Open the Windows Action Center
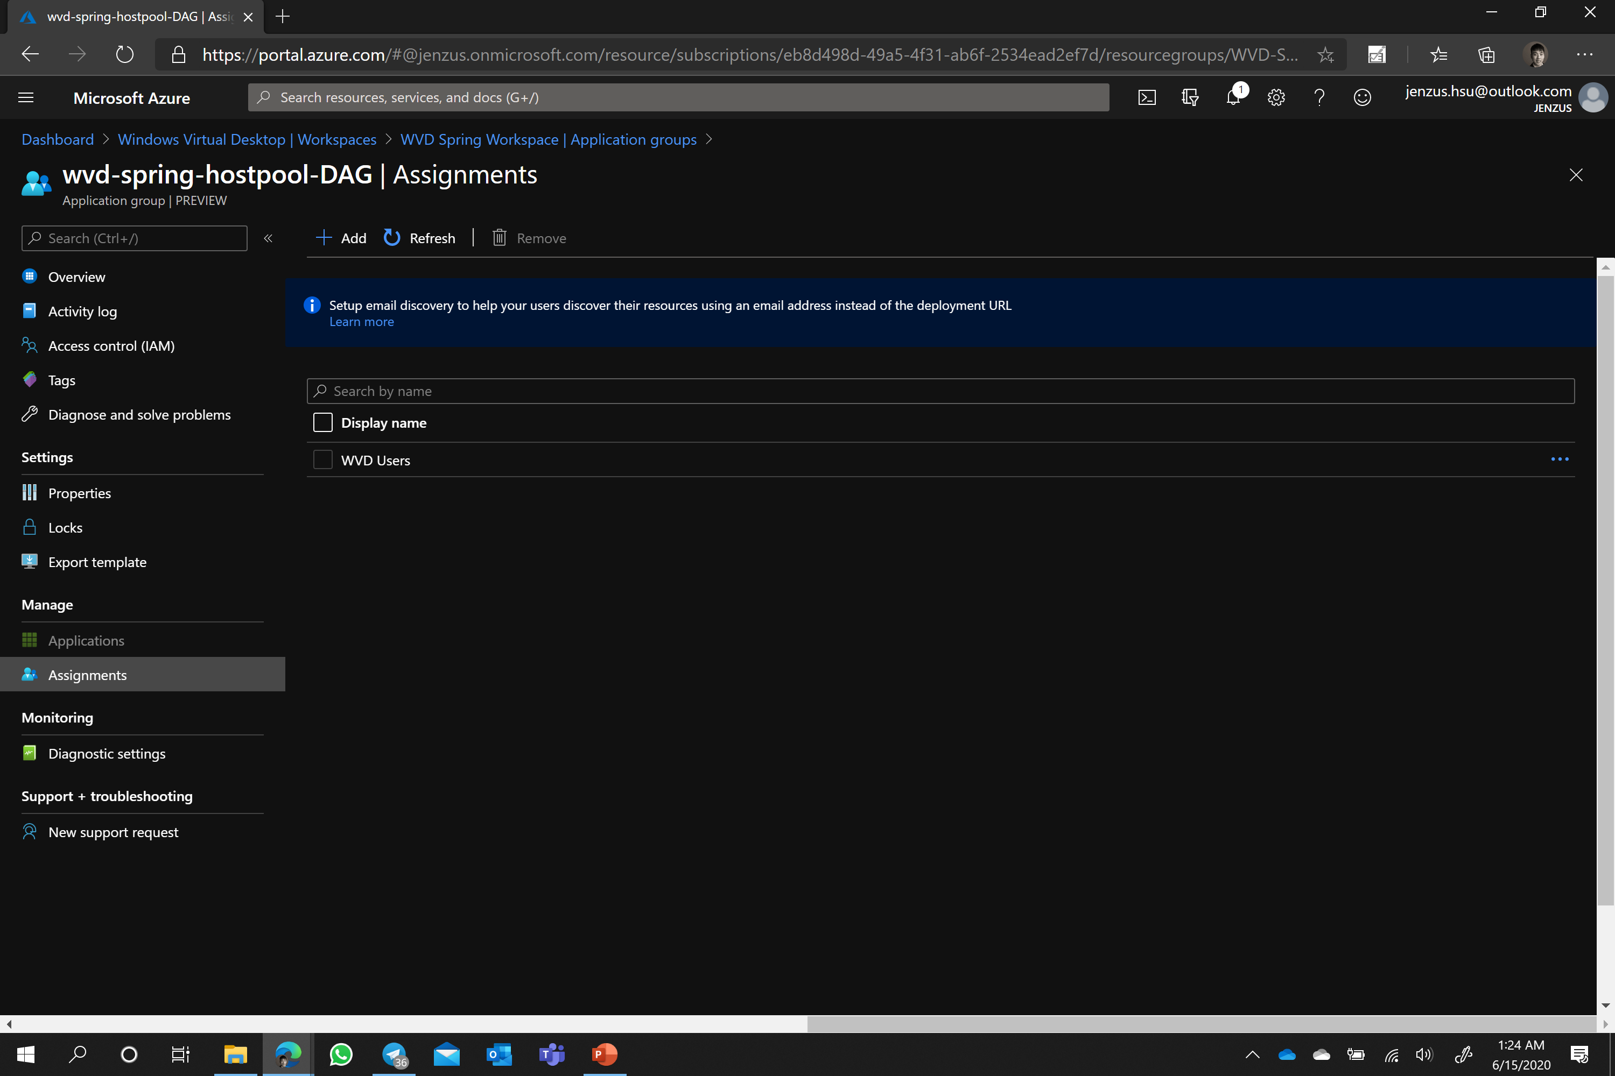1615x1076 pixels. [x=1579, y=1054]
